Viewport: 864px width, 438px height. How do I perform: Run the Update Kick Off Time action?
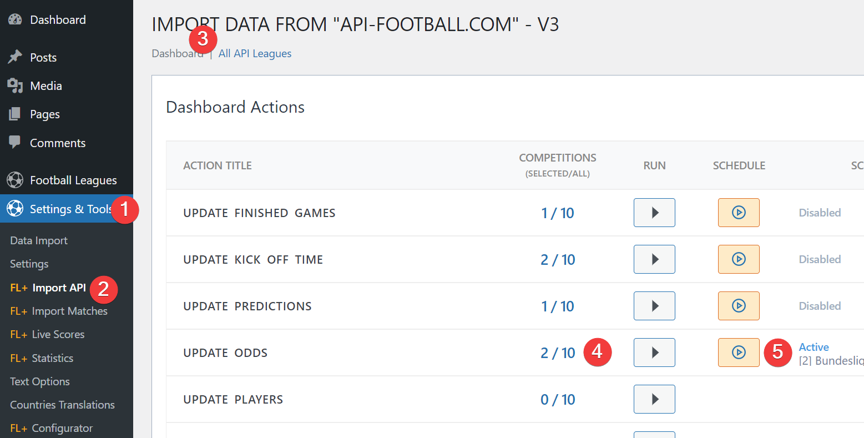click(x=654, y=259)
